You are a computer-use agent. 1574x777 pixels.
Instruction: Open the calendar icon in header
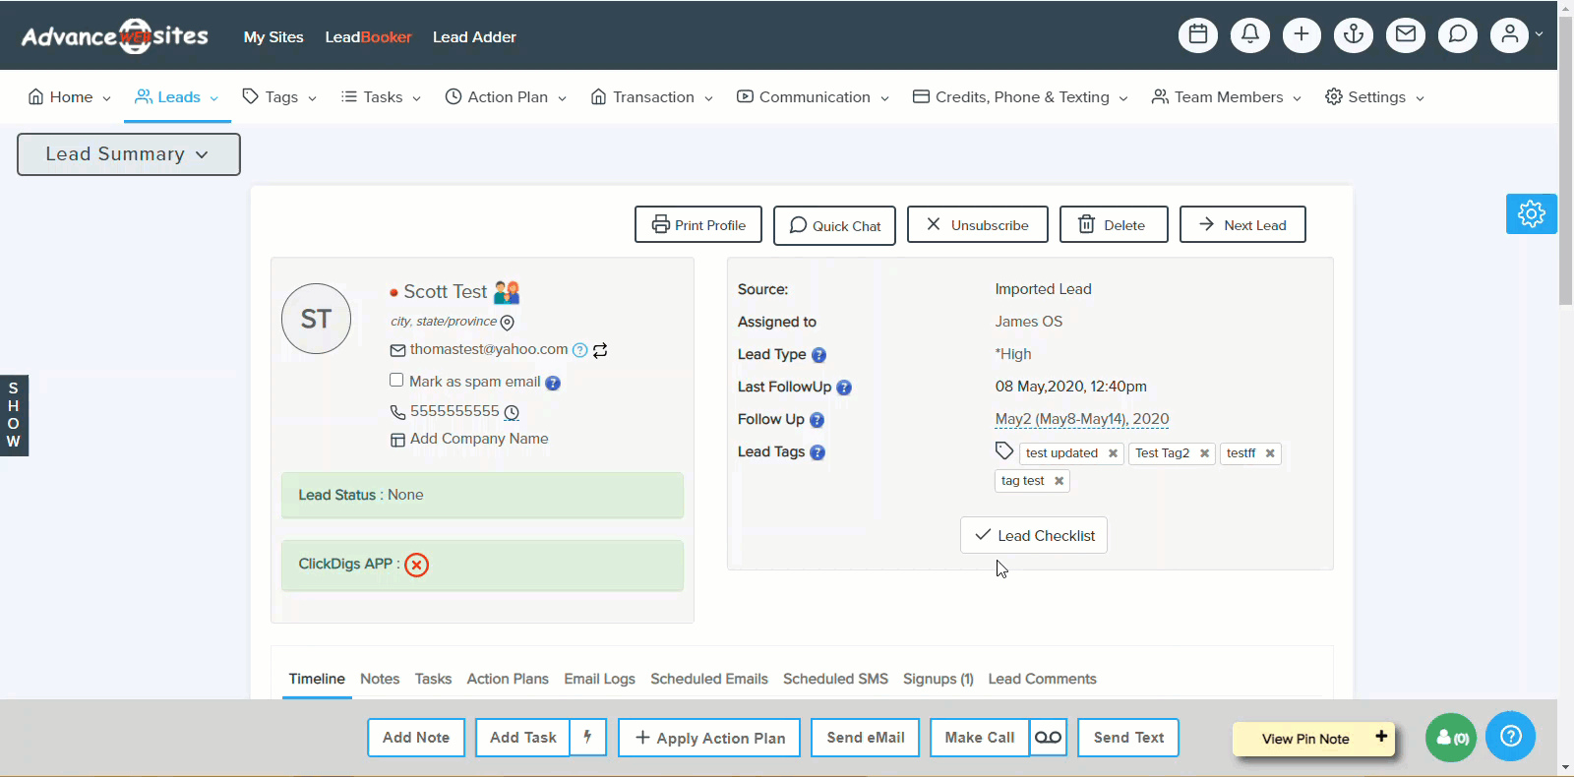[1197, 34]
